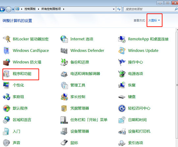Click the vertical scrollbar thumb
The width and height of the screenshot is (178, 147).
pos(177,85)
